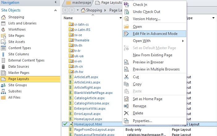Open the EnterpriseWiki.aspx file link
This screenshot has height=136, width=217.
click(x=90, y=108)
